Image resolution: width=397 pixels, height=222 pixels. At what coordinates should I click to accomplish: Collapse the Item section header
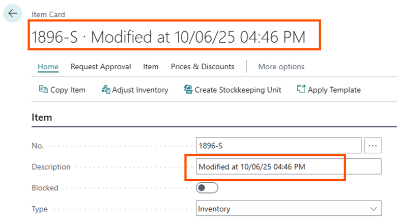point(42,118)
